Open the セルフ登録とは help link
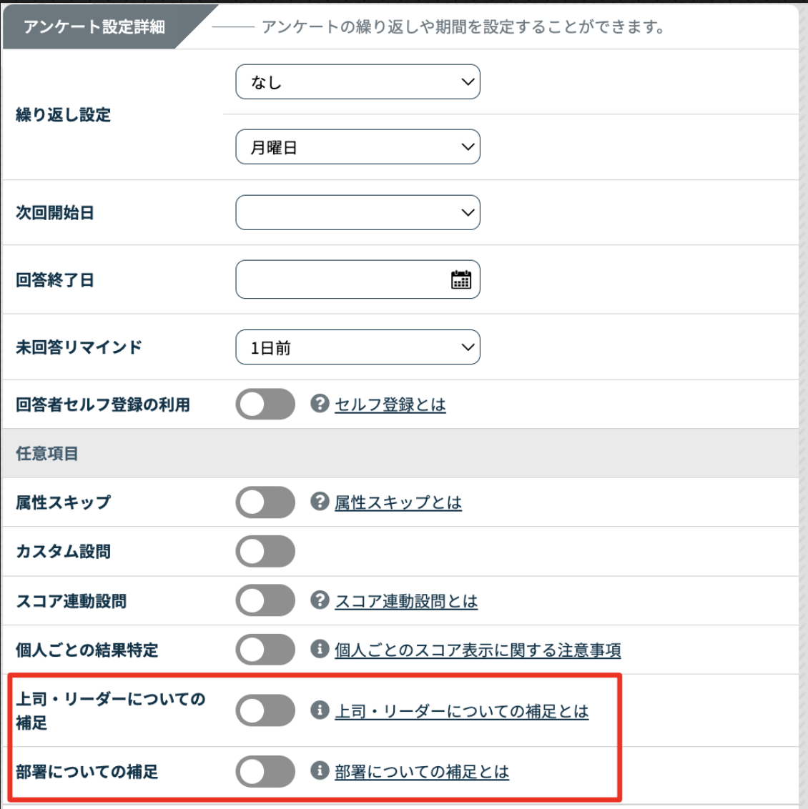Image resolution: width=808 pixels, height=809 pixels. (x=390, y=404)
